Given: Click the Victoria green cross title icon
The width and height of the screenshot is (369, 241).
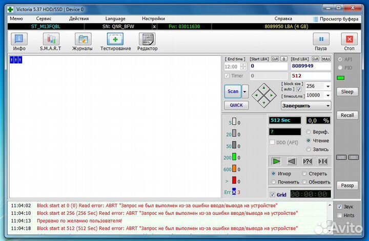Looking at the screenshot, I should (10, 9).
